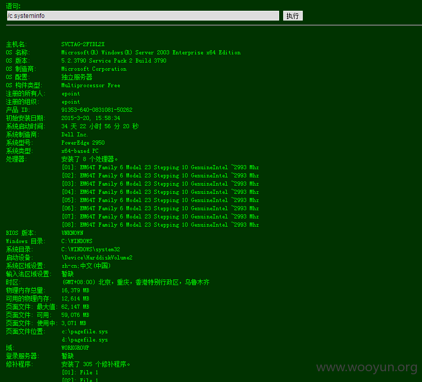Click the product ID 91353-640-0831081-50262
Image resolution: width=422 pixels, height=382 pixels.
point(97,110)
